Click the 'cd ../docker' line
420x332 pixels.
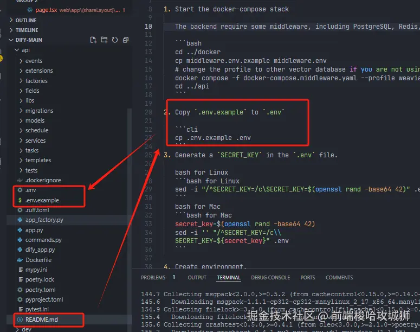(198, 52)
